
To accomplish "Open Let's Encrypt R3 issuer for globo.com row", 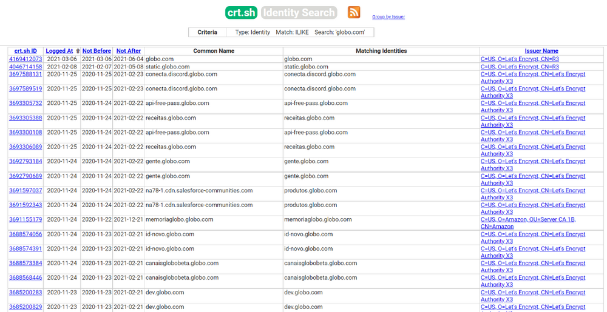I will 520,59.
